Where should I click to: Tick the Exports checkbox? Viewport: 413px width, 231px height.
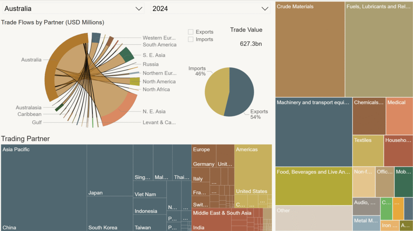(191, 32)
